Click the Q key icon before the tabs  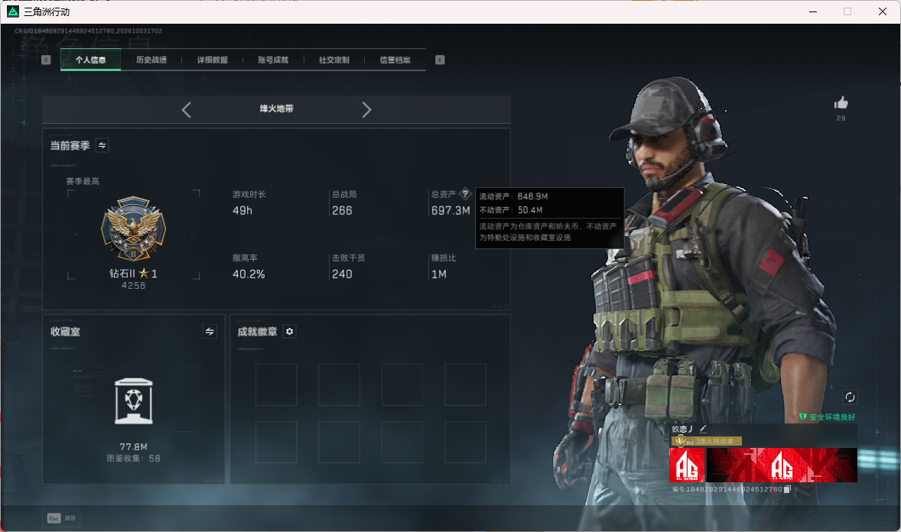pyautogui.click(x=46, y=60)
